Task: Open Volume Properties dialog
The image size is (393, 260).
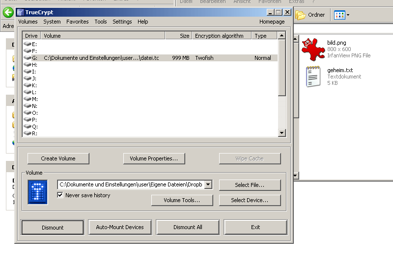Action: (x=154, y=158)
